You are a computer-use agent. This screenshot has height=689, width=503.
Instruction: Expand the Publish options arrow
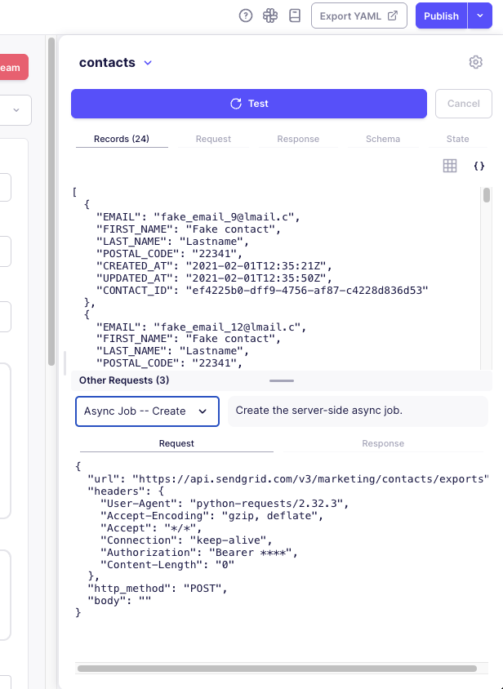(479, 16)
